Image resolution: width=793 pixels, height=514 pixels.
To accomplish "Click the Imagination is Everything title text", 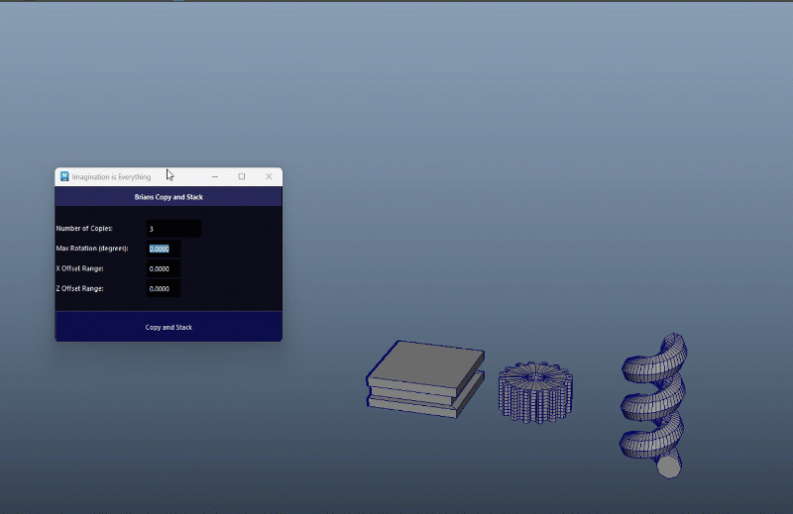I will (111, 177).
